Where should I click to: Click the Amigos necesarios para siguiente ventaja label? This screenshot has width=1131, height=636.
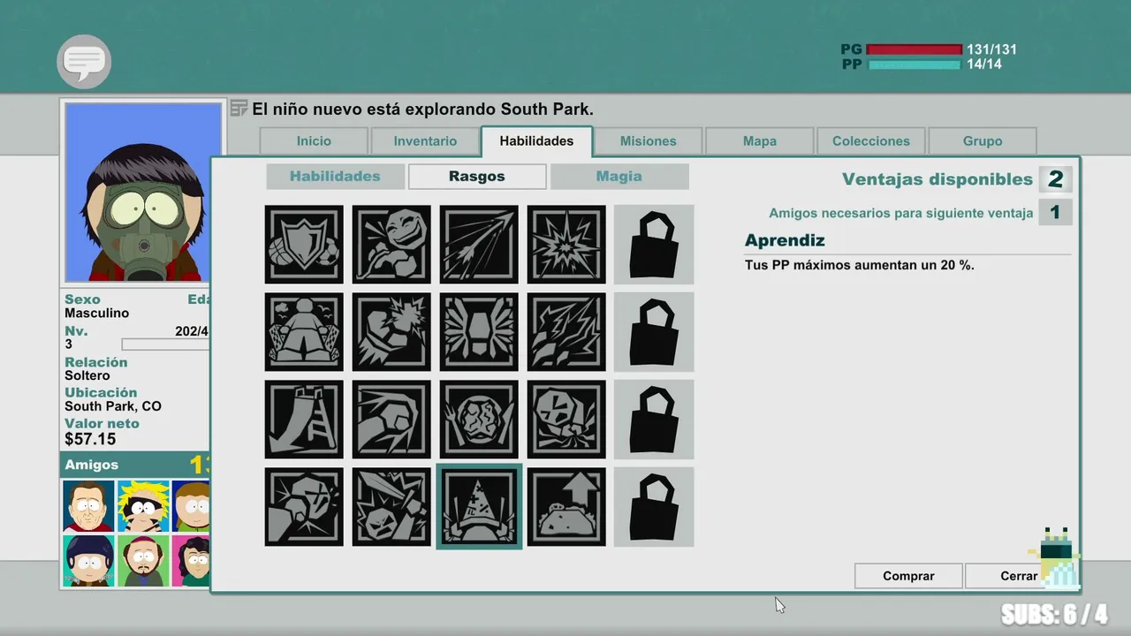tap(901, 213)
